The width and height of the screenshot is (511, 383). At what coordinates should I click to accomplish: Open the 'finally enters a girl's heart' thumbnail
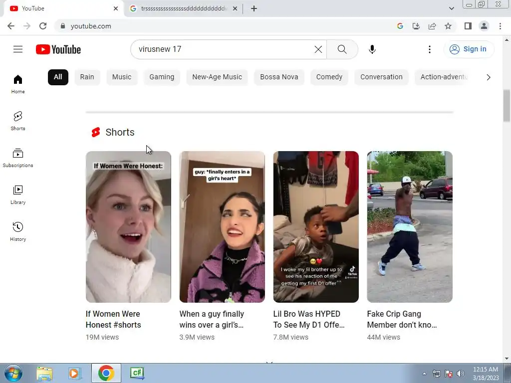(222, 227)
